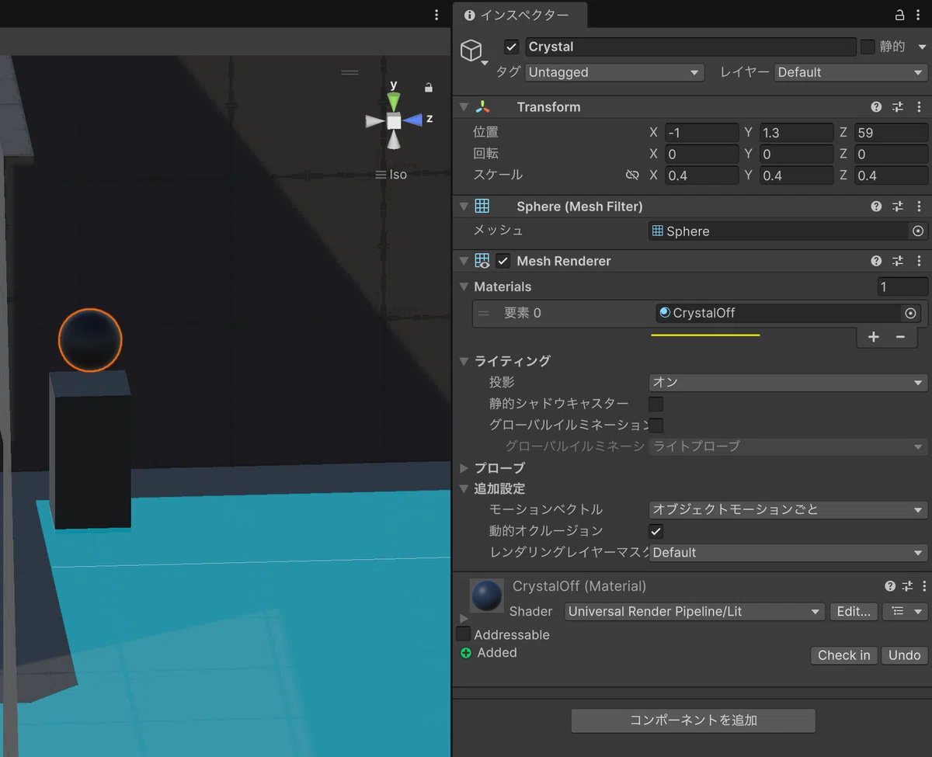Enable グローバルイルミネーション checkbox

[x=656, y=425]
